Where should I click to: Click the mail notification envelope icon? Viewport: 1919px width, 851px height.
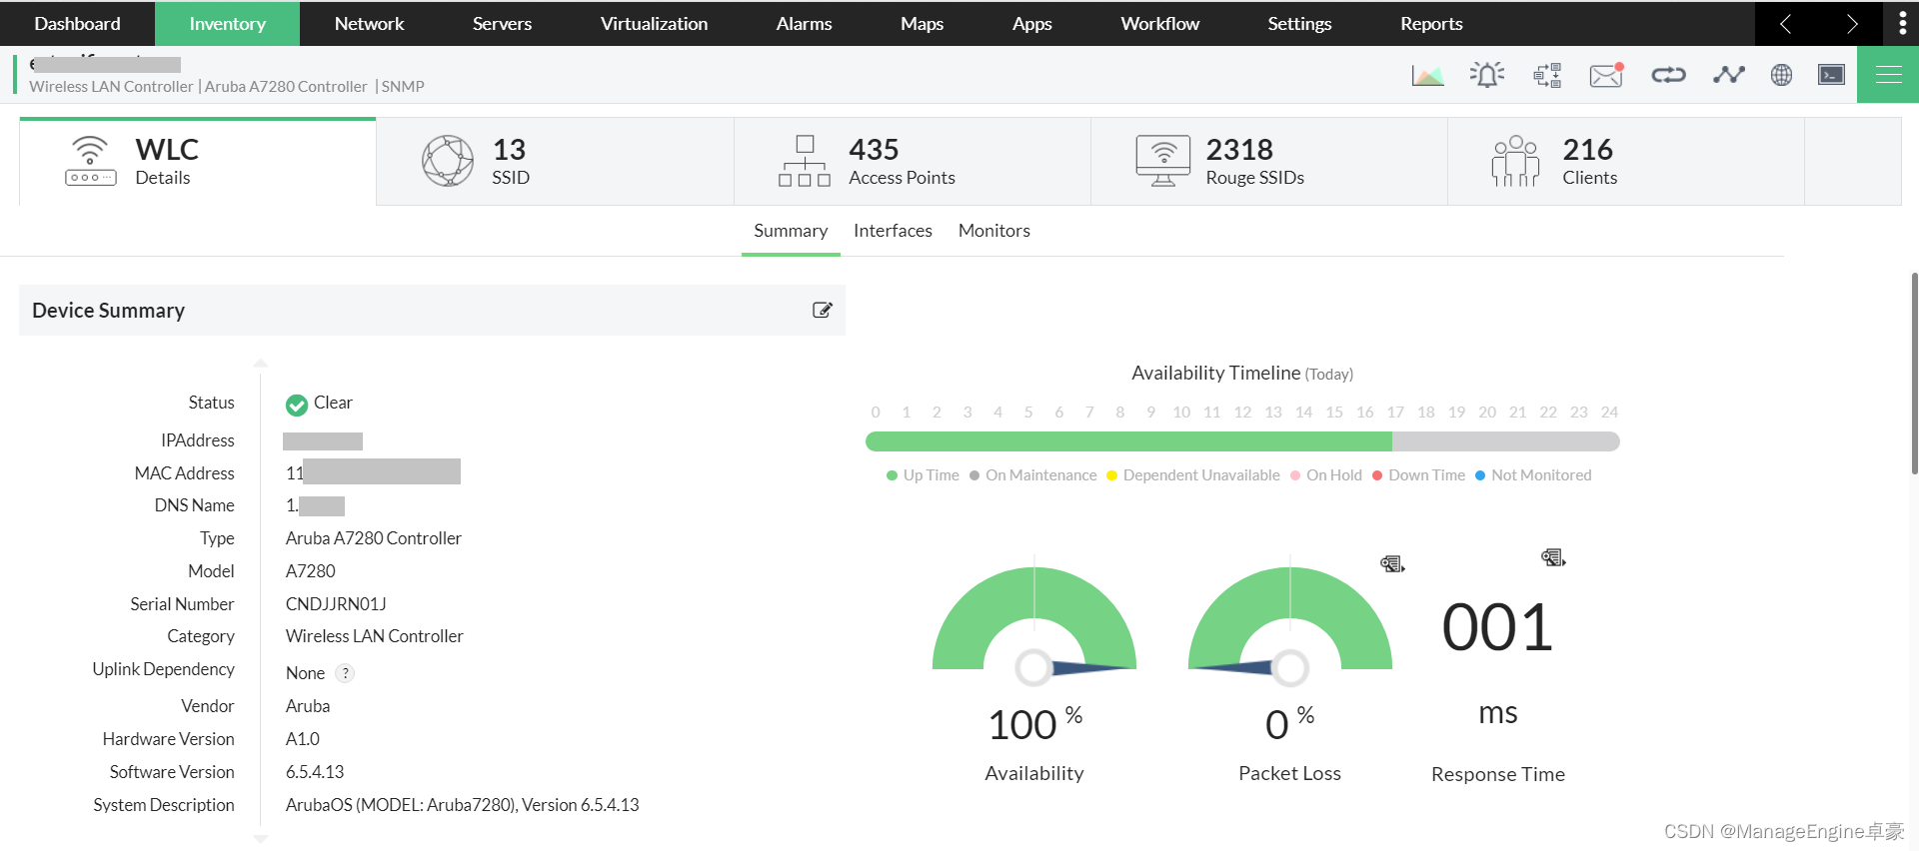(x=1606, y=75)
